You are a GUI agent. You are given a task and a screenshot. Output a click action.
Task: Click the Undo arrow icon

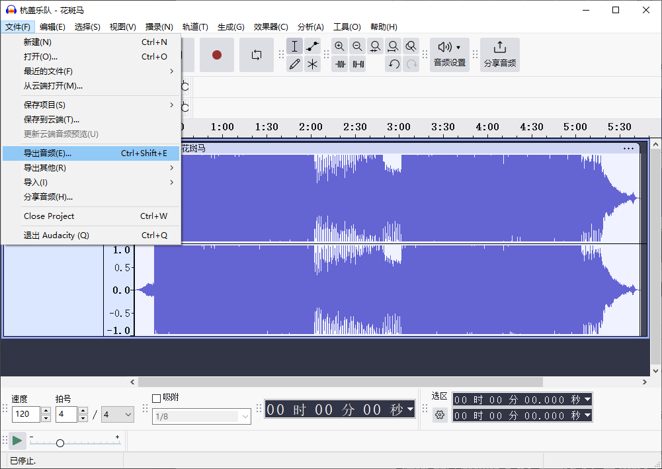click(x=393, y=64)
